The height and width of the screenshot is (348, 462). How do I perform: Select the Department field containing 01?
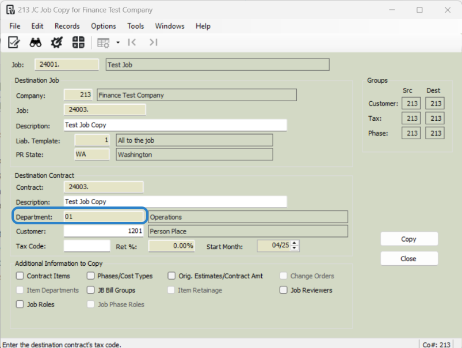[x=104, y=217]
